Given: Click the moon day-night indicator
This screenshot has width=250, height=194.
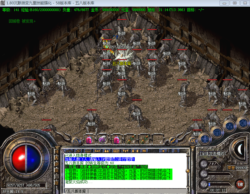Looking at the screenshot, I should click(x=240, y=149).
